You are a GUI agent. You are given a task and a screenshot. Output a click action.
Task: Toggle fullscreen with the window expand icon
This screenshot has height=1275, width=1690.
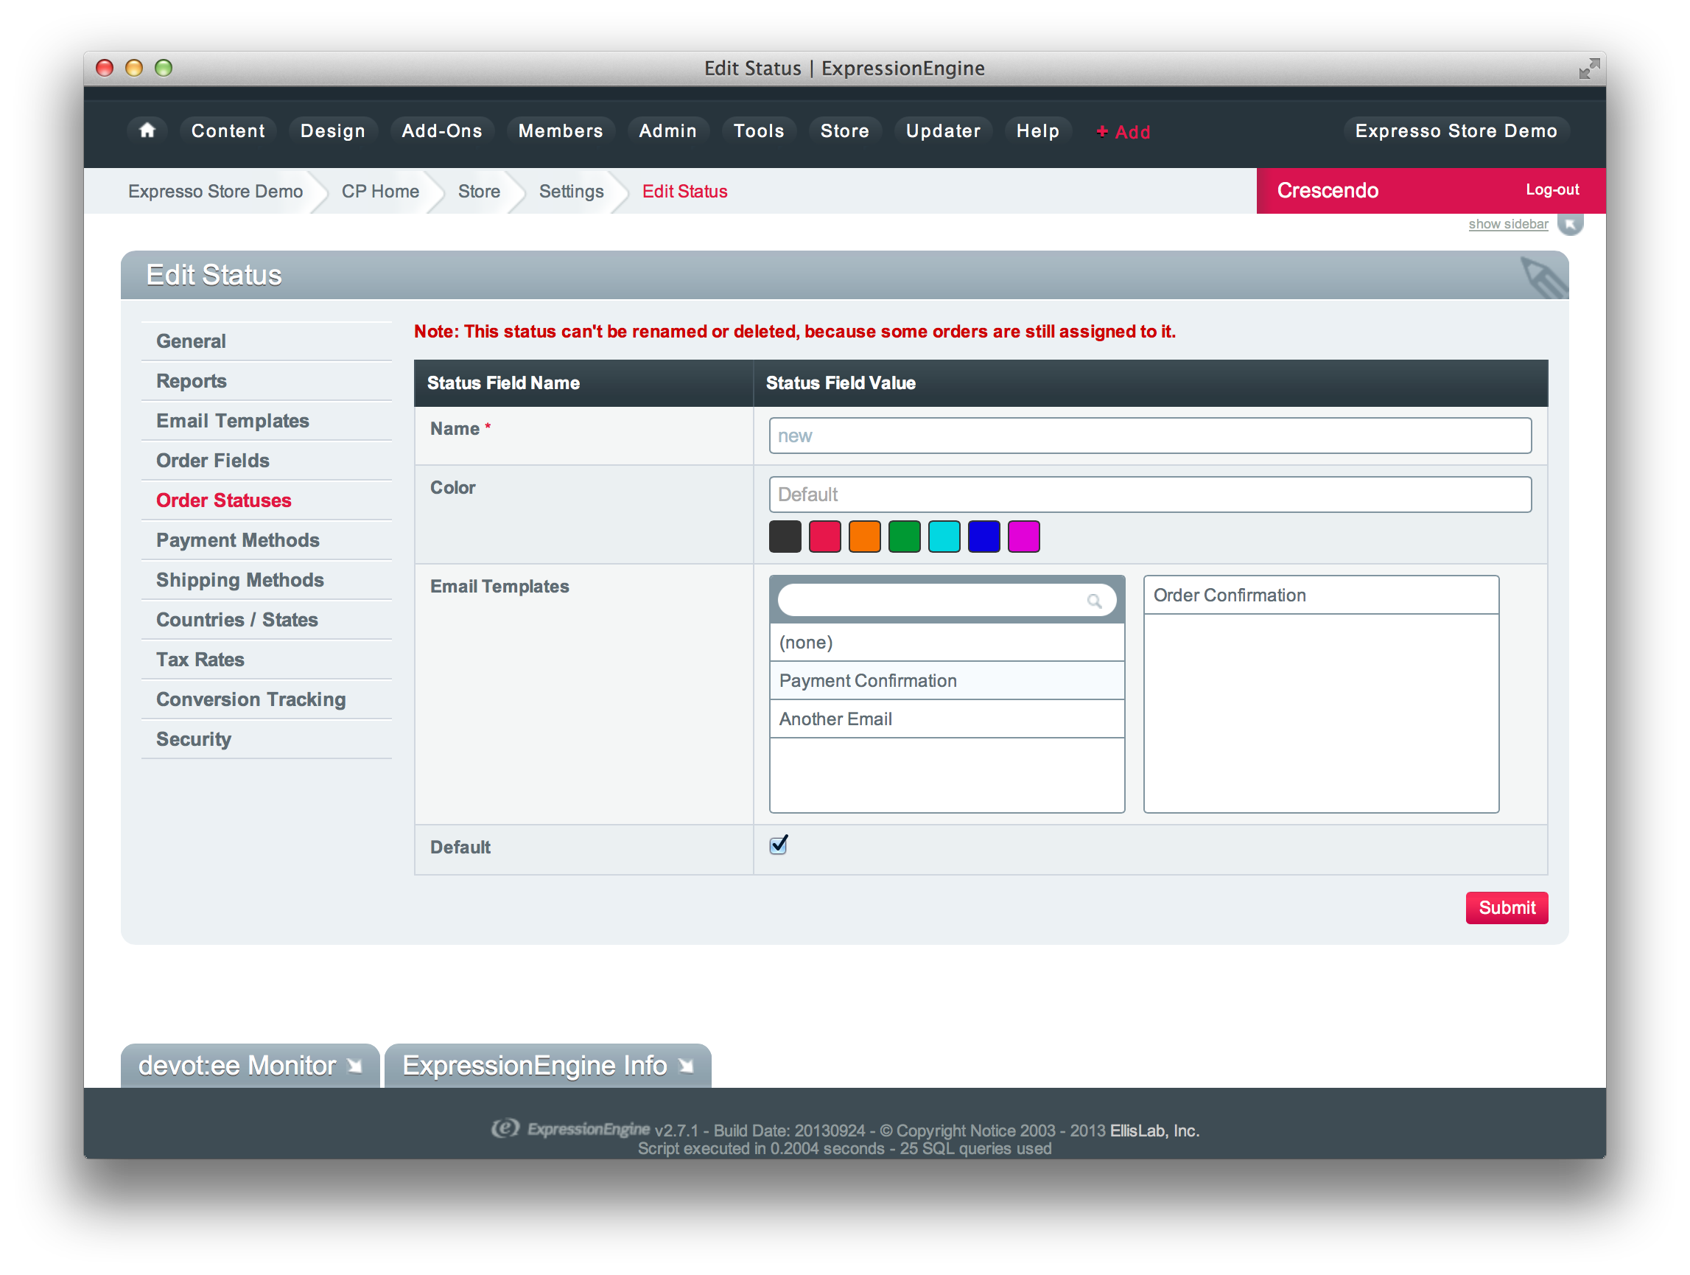[1588, 68]
